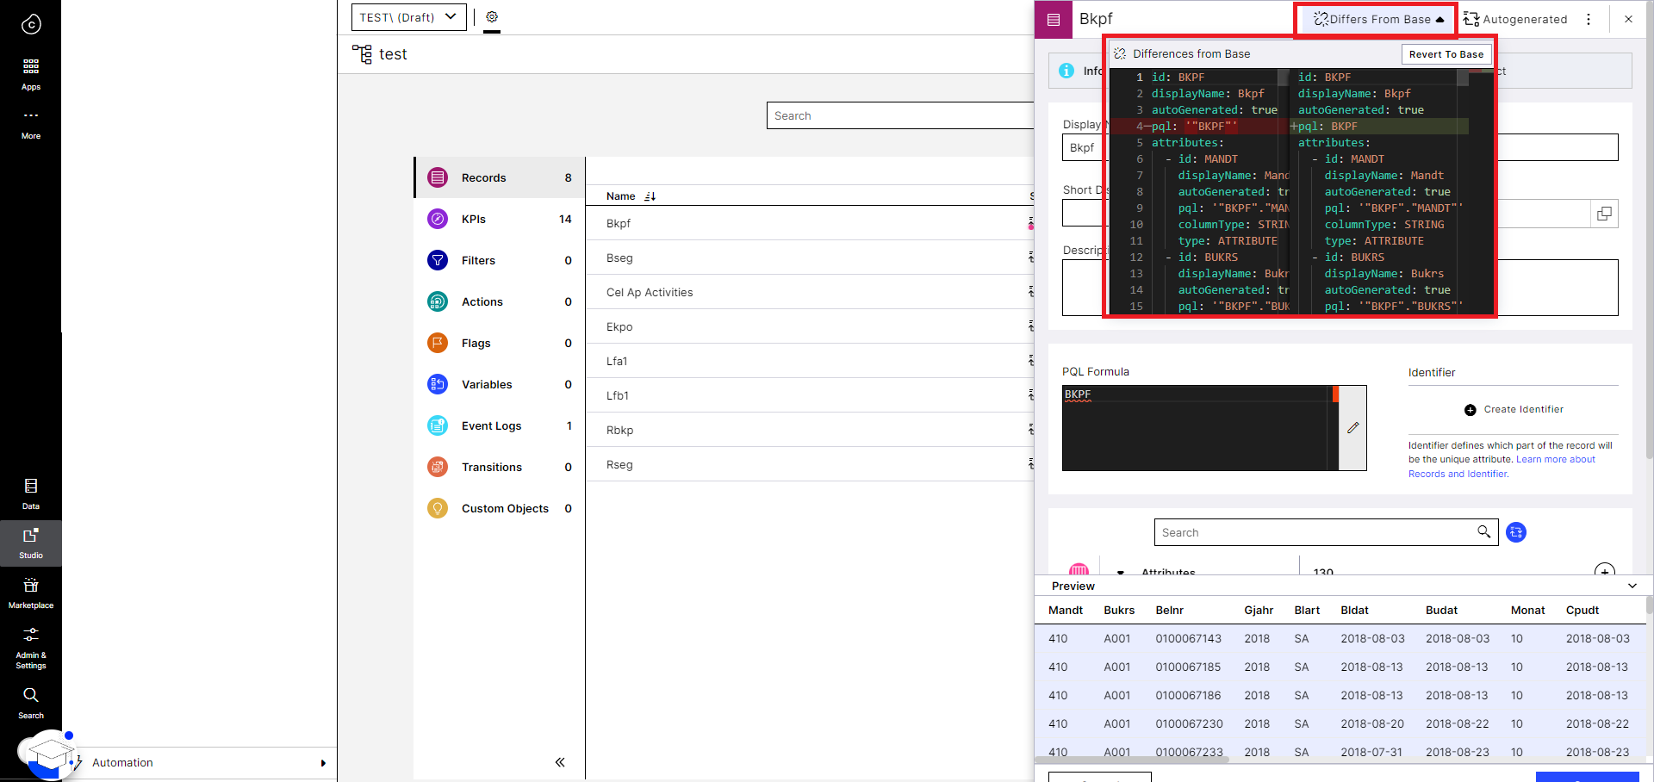
Task: Click Create Identifier
Action: [x=1514, y=409]
